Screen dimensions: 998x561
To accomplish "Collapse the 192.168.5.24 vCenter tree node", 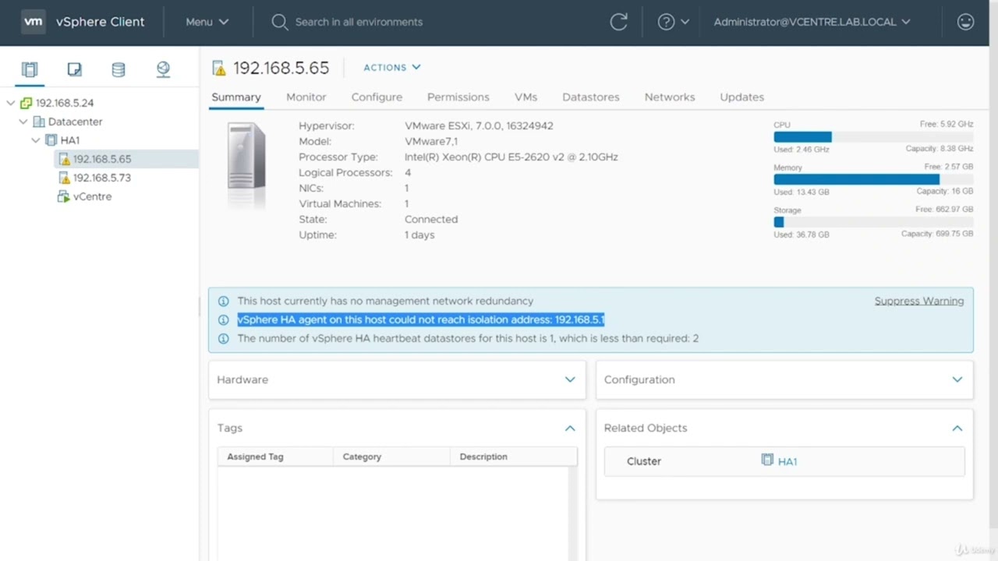I will point(11,103).
